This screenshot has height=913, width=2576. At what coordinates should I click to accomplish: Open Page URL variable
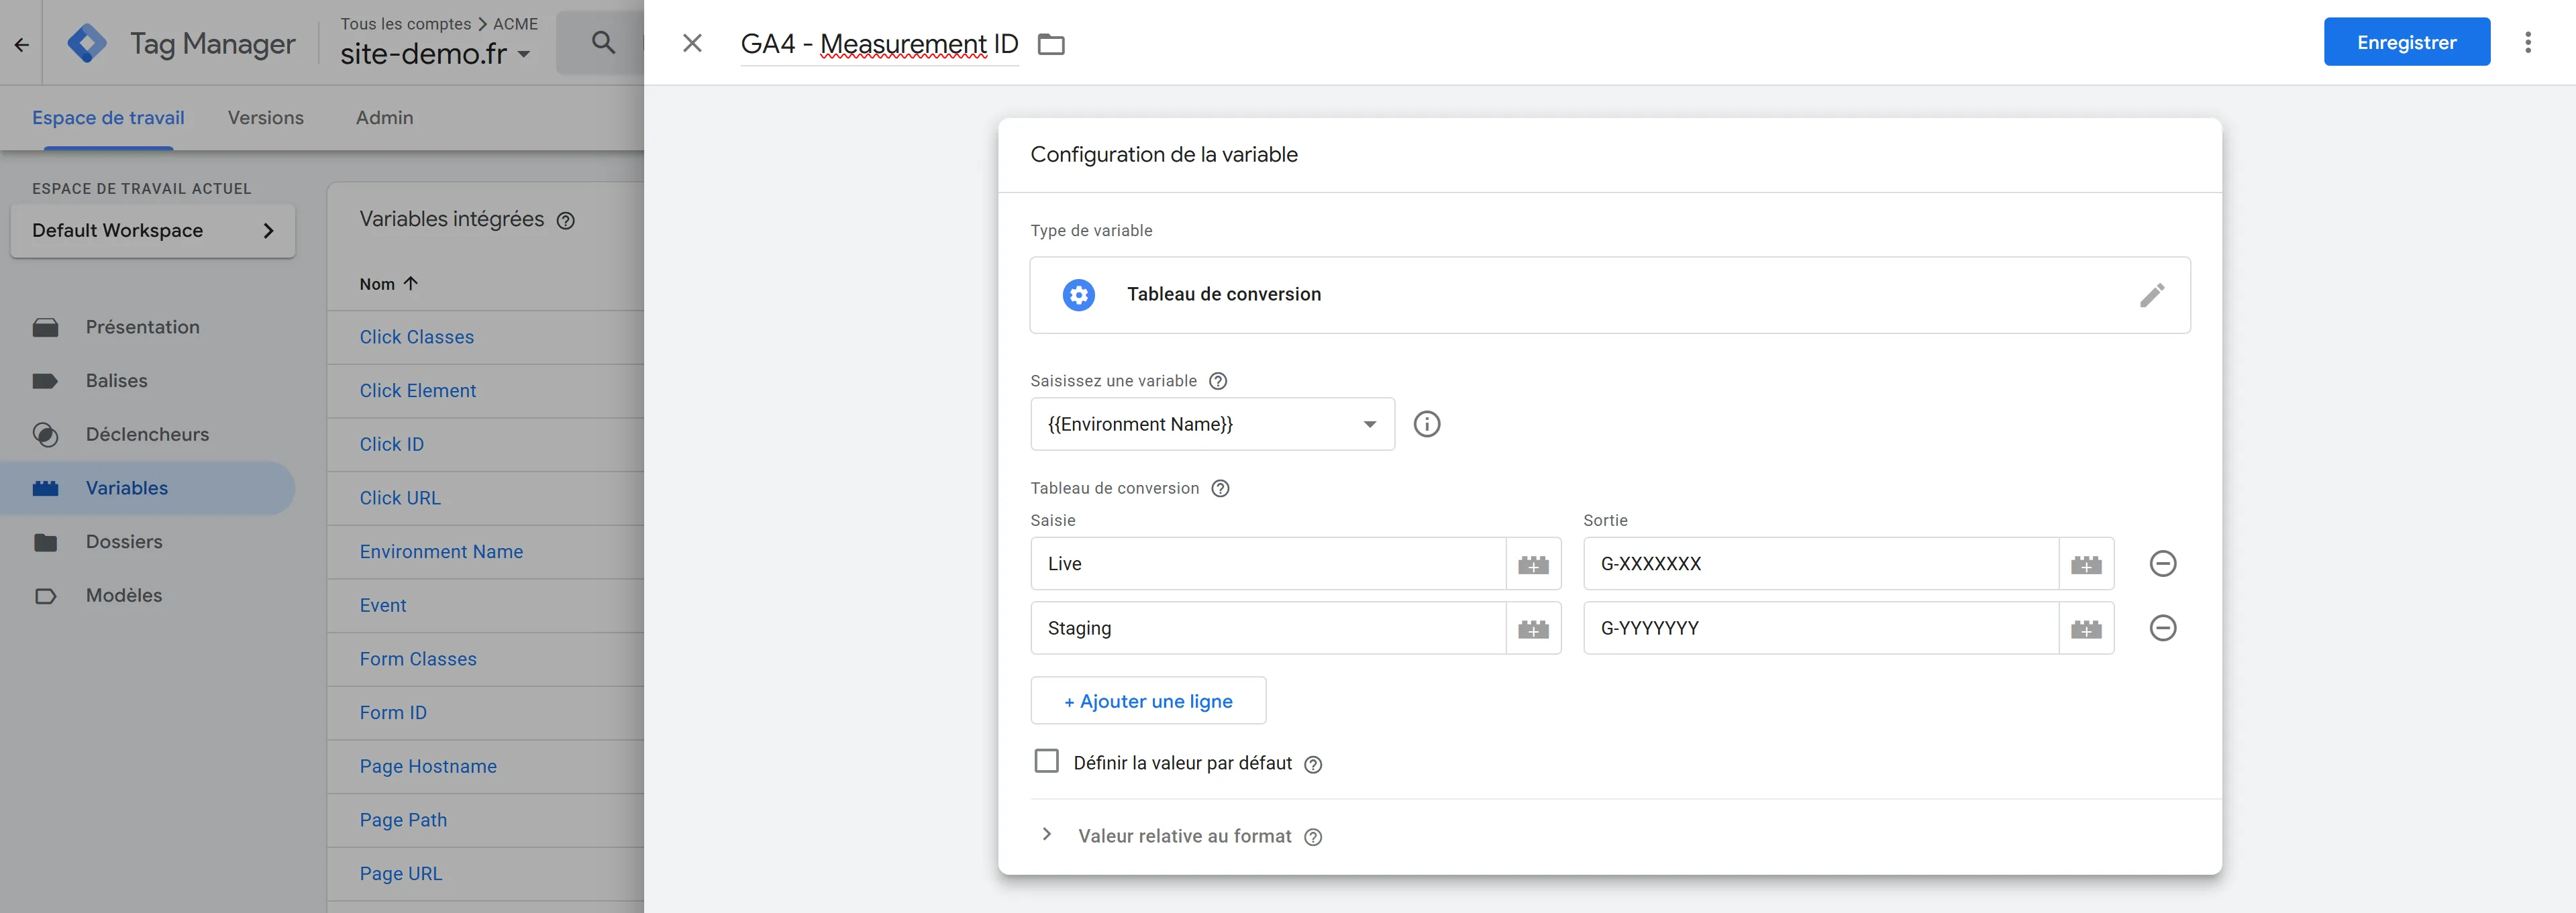pos(400,874)
